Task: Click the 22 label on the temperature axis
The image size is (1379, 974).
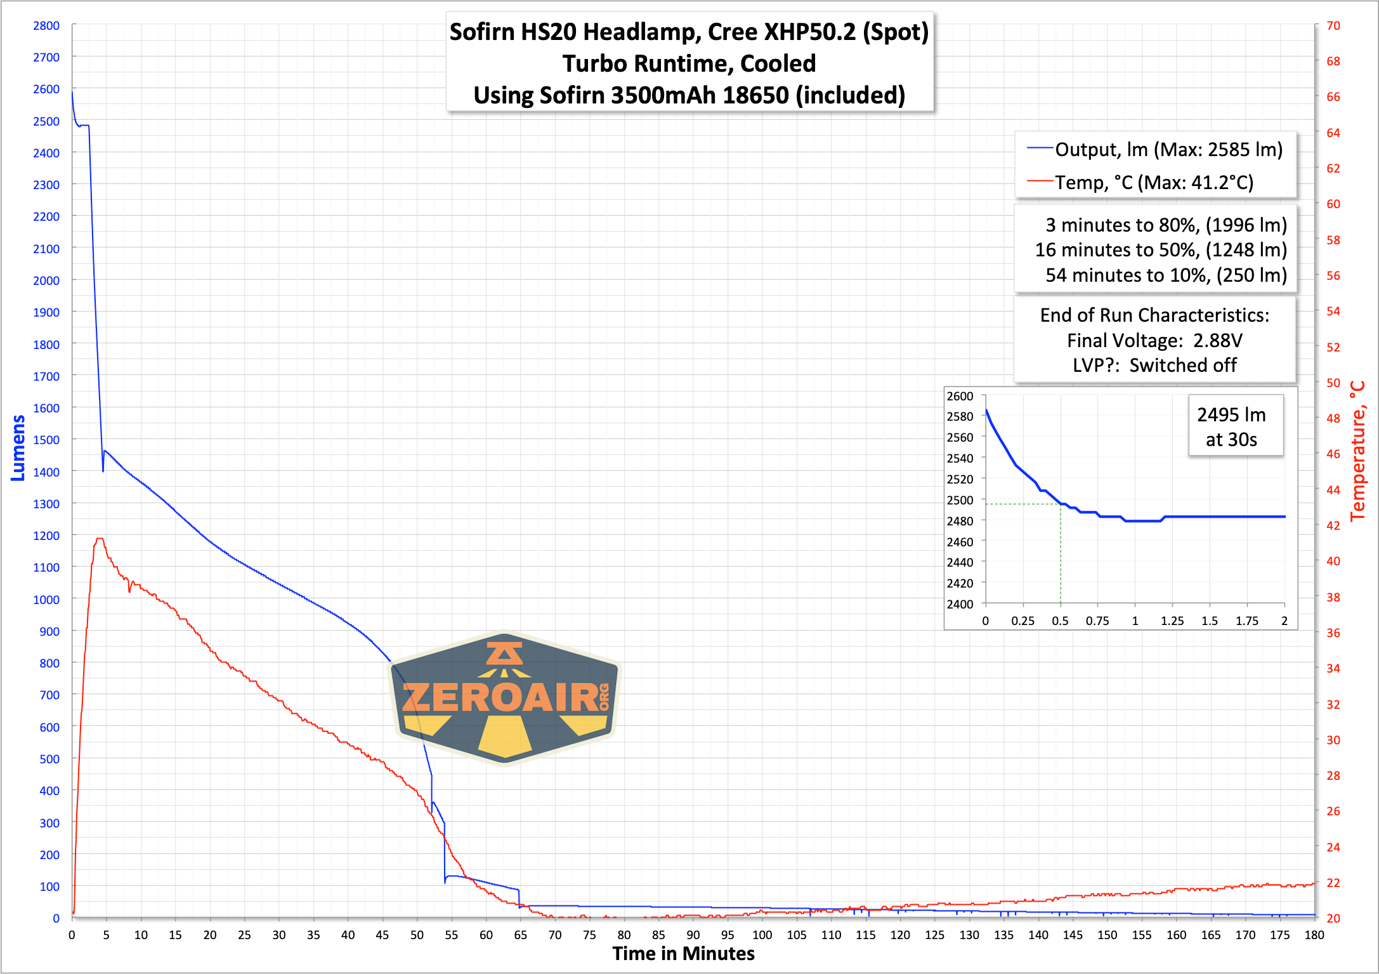Action: pyautogui.click(x=1333, y=883)
